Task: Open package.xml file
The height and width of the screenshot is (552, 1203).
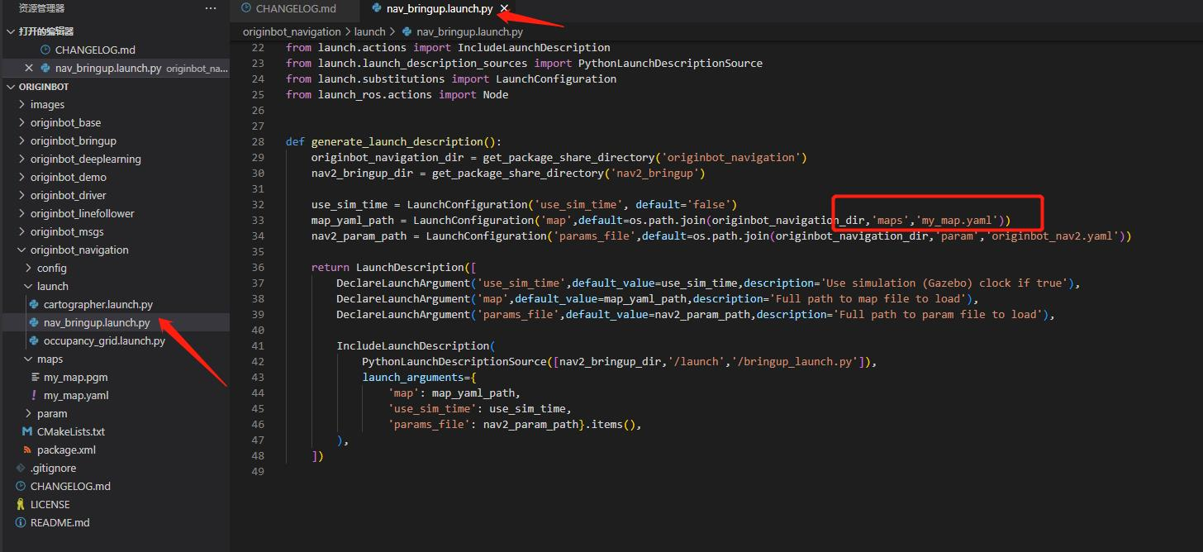Action: click(x=66, y=450)
